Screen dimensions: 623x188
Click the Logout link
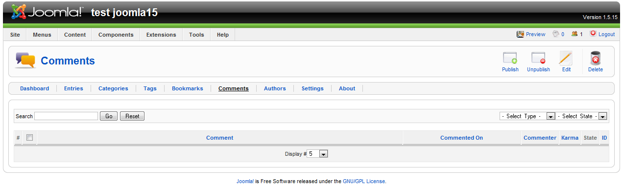[606, 34]
